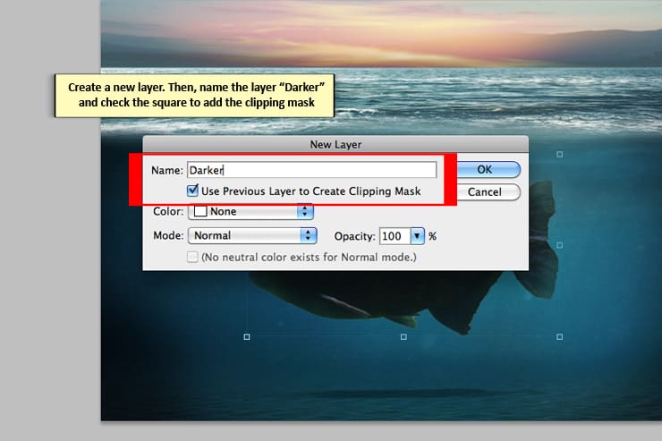Click the Opacity value field
Viewport: 662px width, 441px height.
pyautogui.click(x=393, y=236)
